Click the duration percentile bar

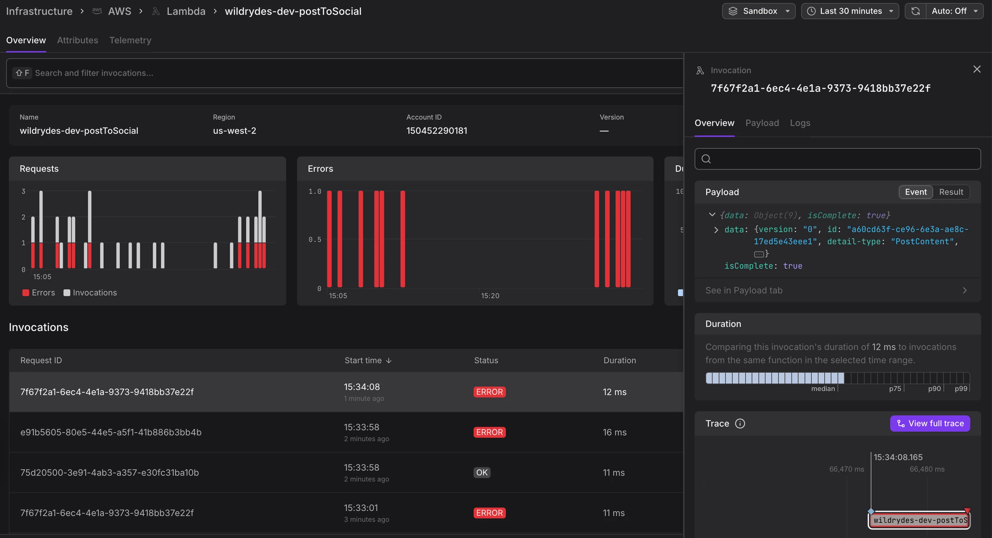point(837,378)
